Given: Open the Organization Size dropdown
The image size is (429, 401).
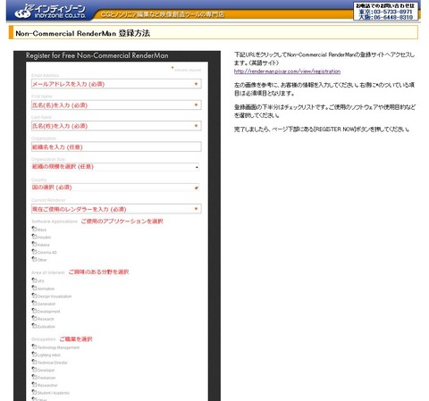Looking at the screenshot, I should click(115, 167).
